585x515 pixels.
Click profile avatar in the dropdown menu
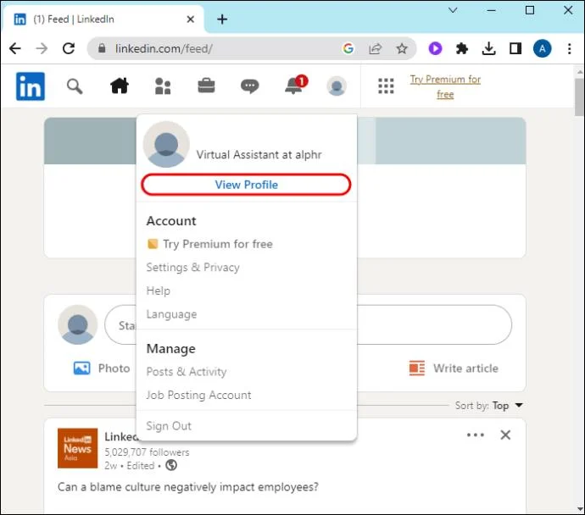tap(166, 144)
